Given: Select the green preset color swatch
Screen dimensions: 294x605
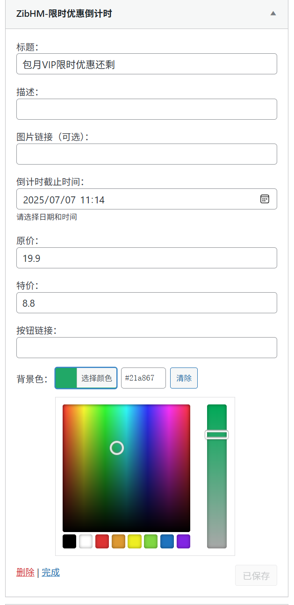Looking at the screenshot, I should pos(151,541).
